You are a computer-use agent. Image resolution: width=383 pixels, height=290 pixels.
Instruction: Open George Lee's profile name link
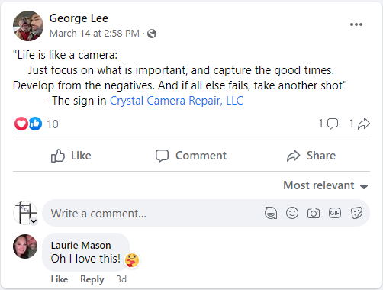(x=79, y=18)
